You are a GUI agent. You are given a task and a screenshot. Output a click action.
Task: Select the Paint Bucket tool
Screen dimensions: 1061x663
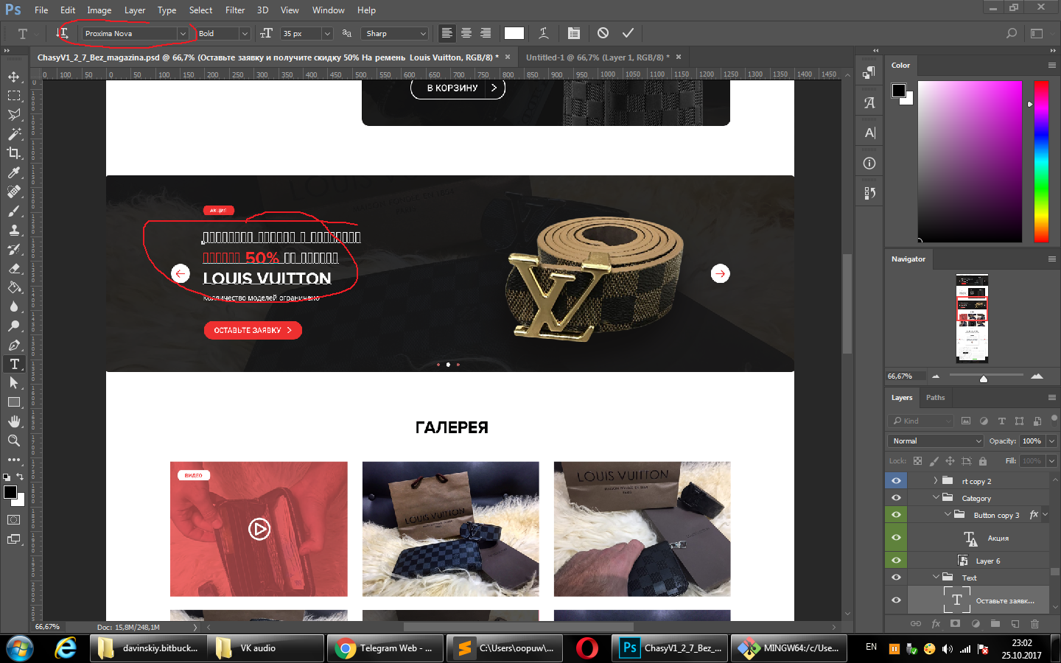(x=14, y=287)
